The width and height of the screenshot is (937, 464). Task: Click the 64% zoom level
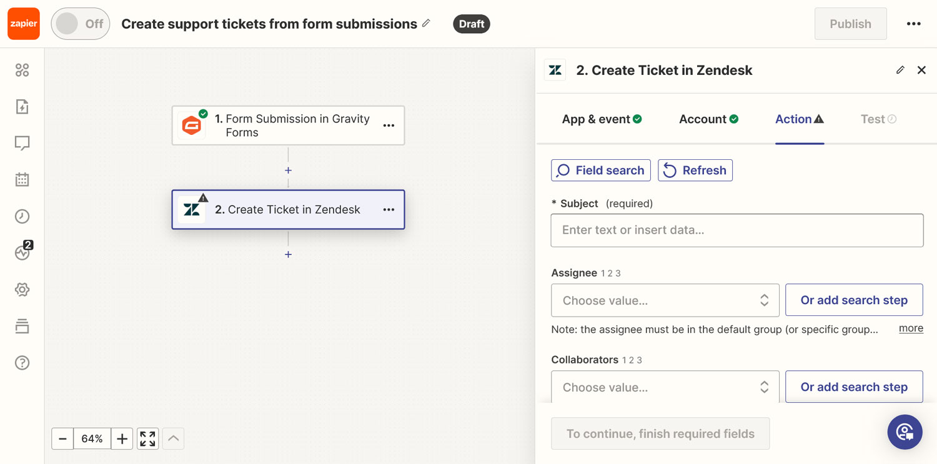pos(92,439)
